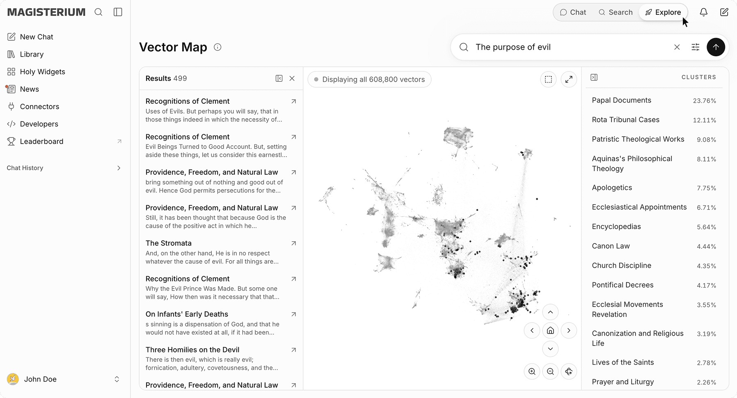Open The Stromata result arrow

[293, 243]
